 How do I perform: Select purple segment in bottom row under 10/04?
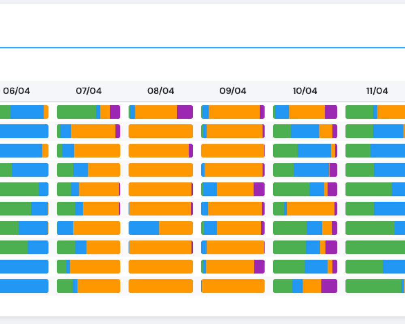(x=329, y=286)
